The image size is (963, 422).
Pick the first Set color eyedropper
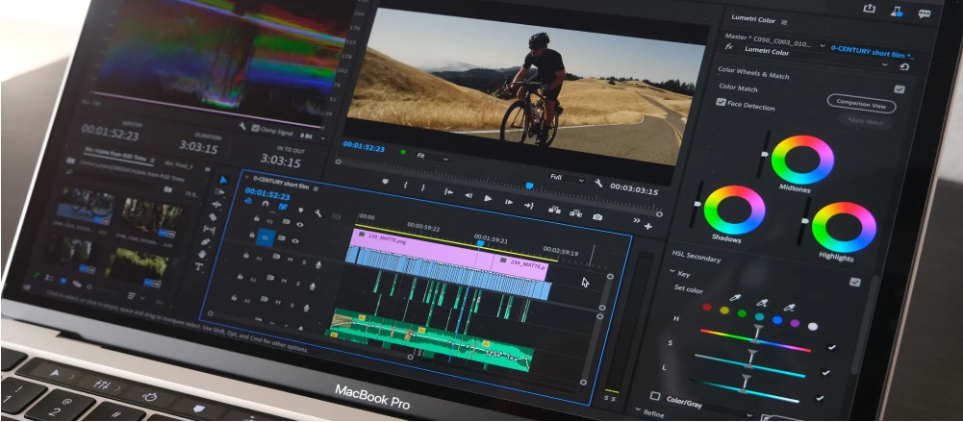(x=733, y=297)
